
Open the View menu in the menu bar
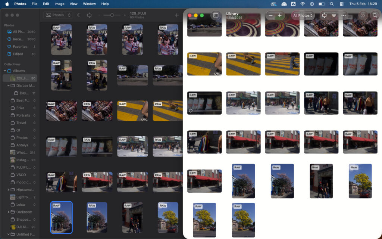point(73,4)
